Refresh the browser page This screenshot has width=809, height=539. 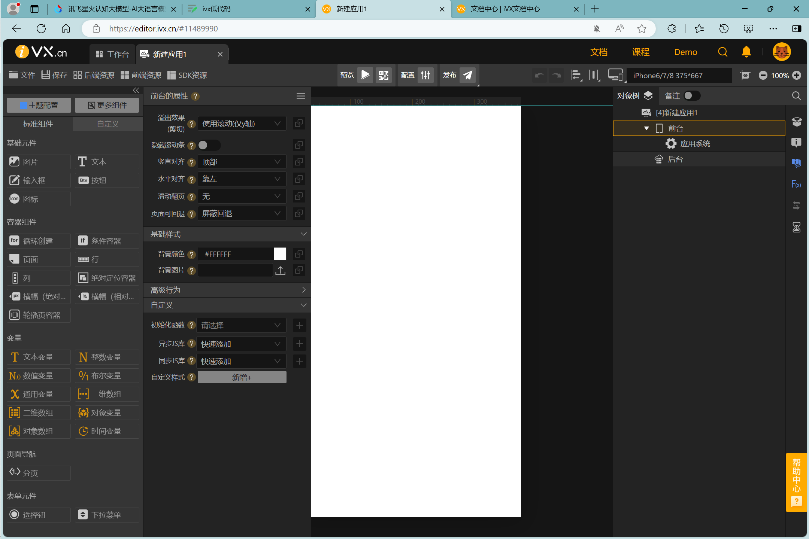(41, 28)
